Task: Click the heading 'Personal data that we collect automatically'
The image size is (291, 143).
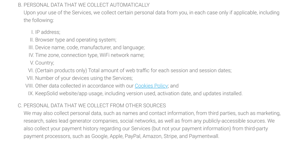Action: click(x=87, y=5)
